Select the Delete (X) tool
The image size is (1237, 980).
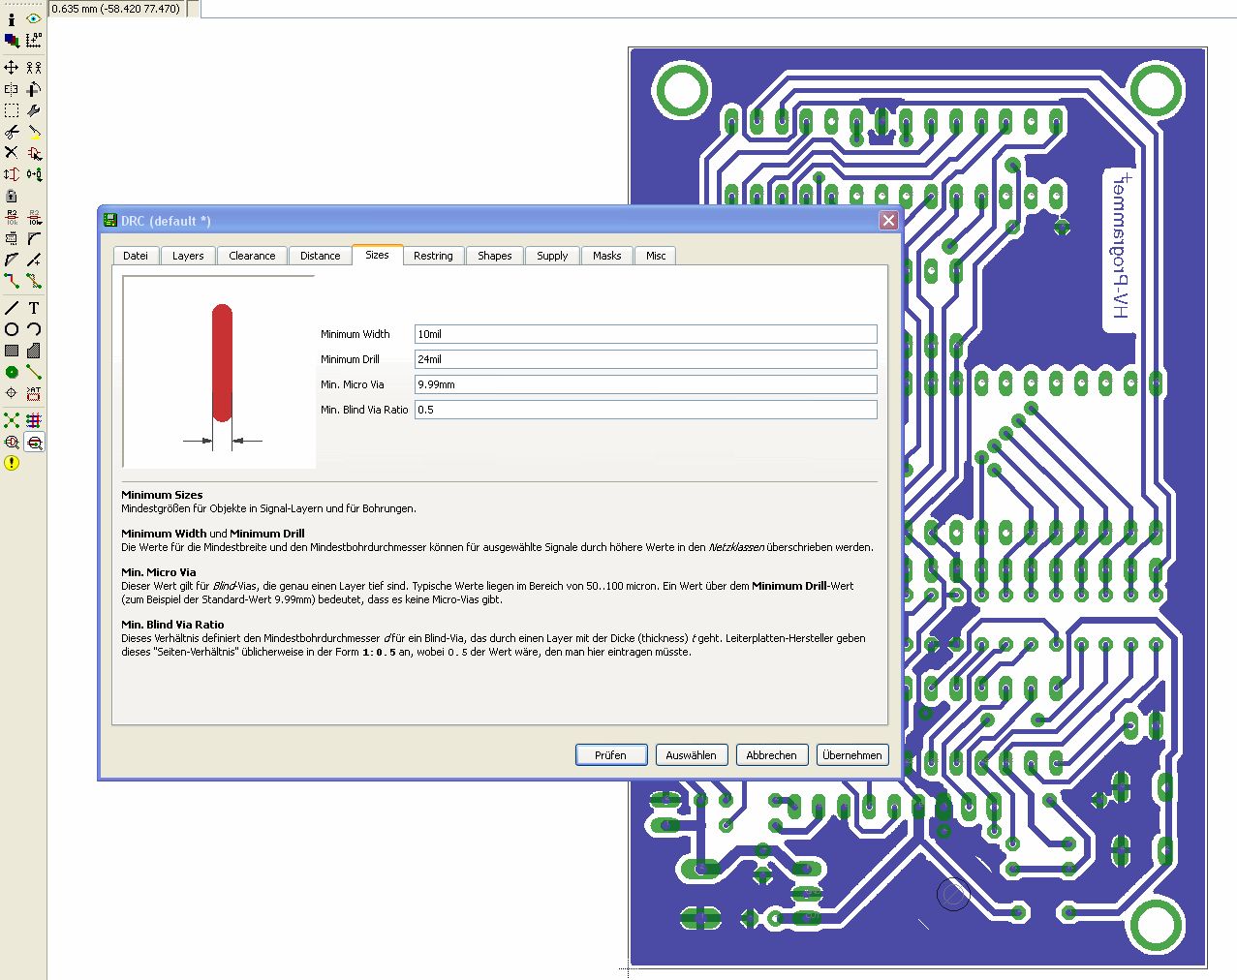[x=12, y=153]
